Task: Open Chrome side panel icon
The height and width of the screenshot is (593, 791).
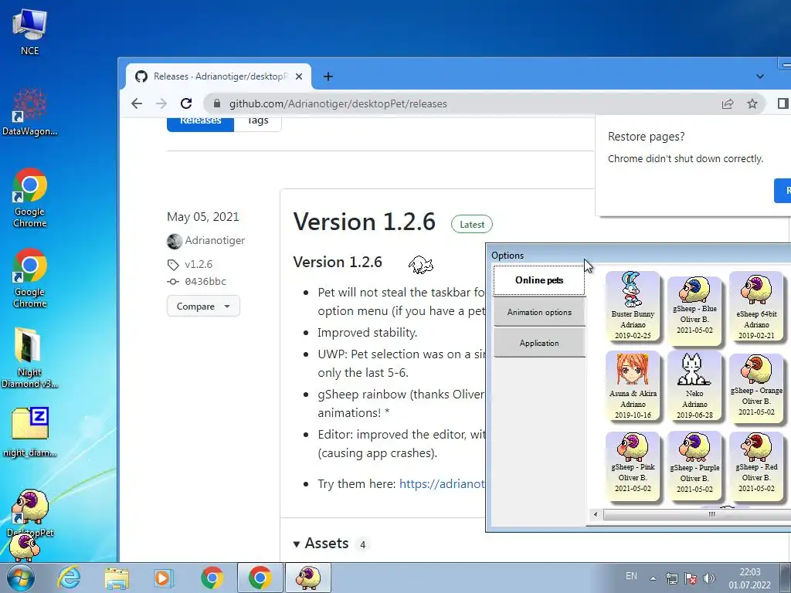Action: coord(783,104)
